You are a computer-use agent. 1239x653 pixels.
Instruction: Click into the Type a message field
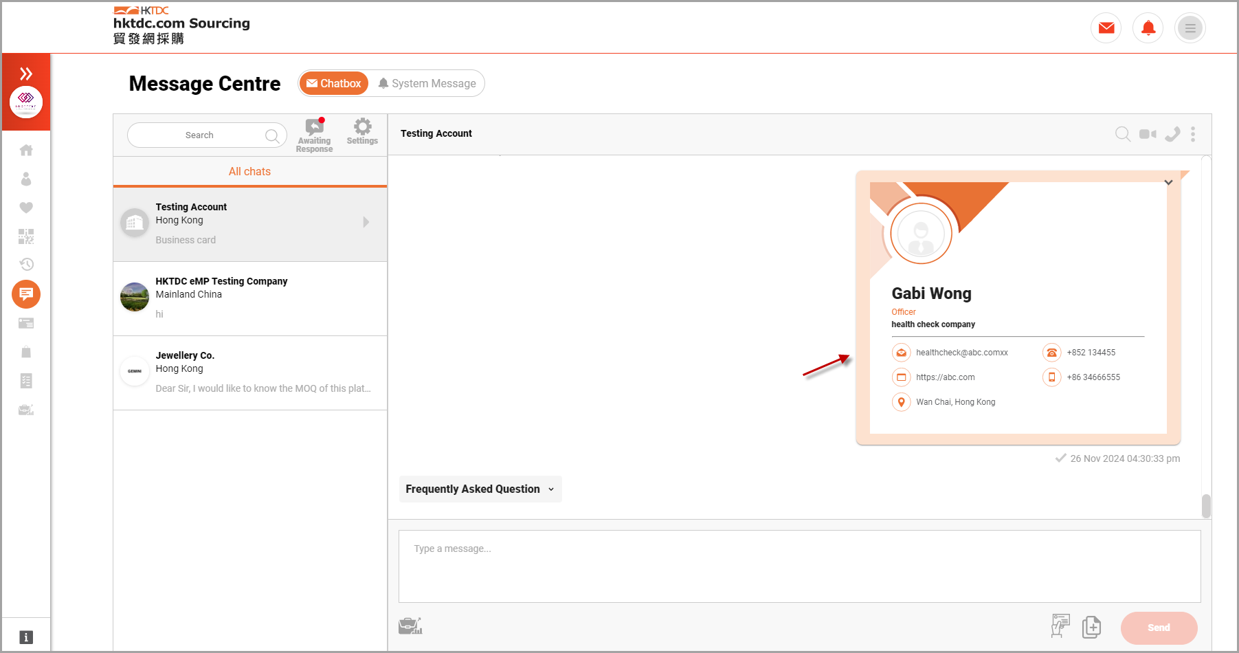(x=799, y=566)
